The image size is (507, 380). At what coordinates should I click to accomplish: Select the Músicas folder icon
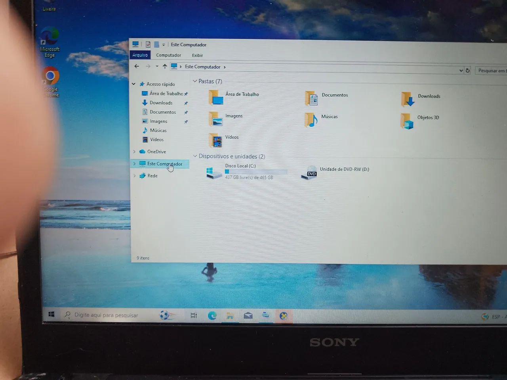tap(311, 120)
